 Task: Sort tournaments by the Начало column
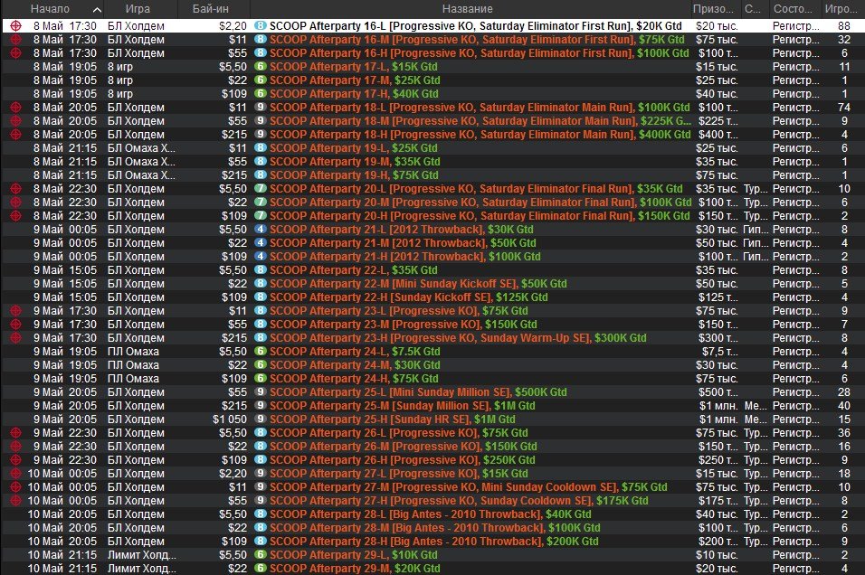50,9
